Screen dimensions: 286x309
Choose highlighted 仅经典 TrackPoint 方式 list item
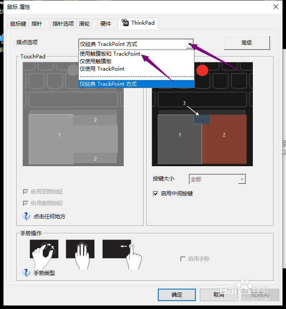coord(136,84)
